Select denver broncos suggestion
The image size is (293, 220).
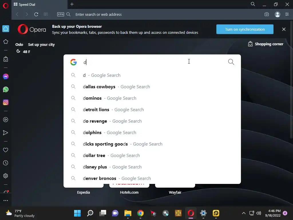(152, 178)
